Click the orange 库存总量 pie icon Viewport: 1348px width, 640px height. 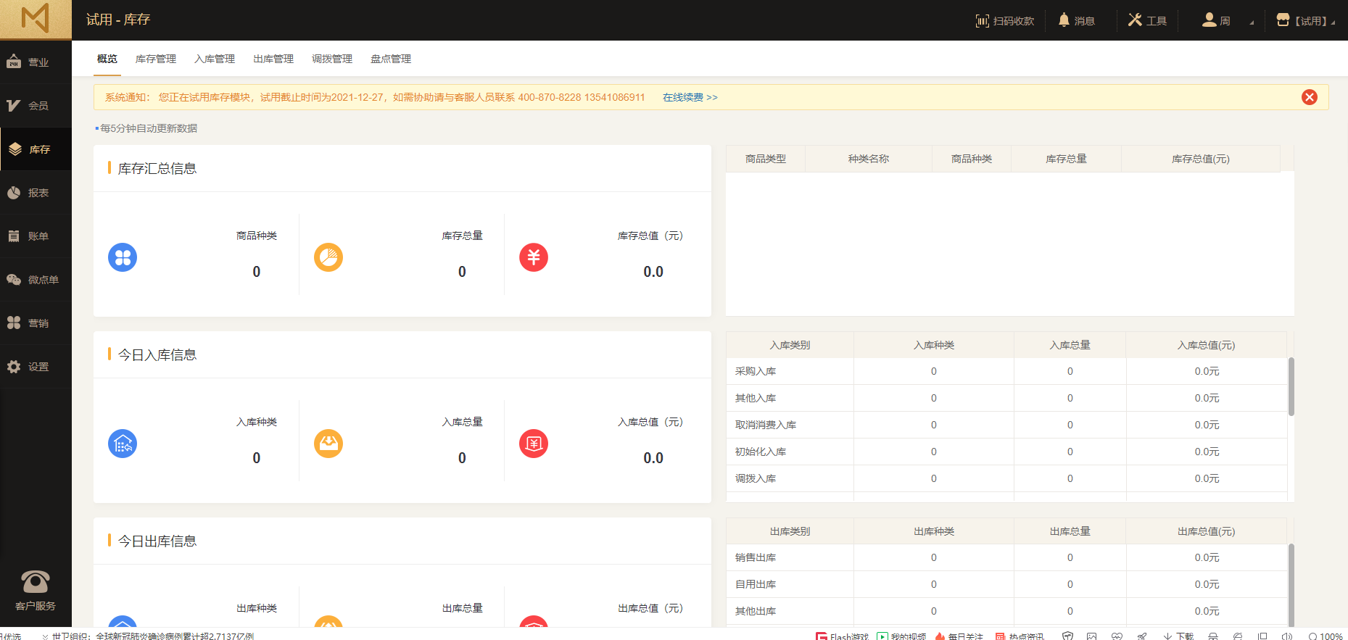[328, 257]
